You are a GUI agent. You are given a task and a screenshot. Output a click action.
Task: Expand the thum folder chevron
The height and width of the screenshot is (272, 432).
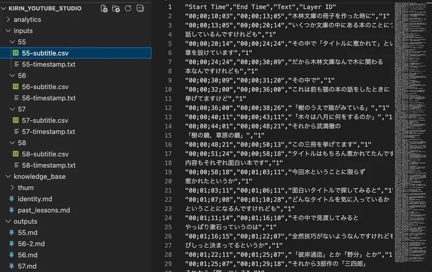[x=12, y=187]
